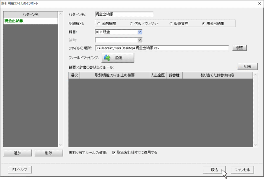The height and width of the screenshot is (179, 264).
Task: Choose the 販売管理 radio option
Action: [x=171, y=24]
